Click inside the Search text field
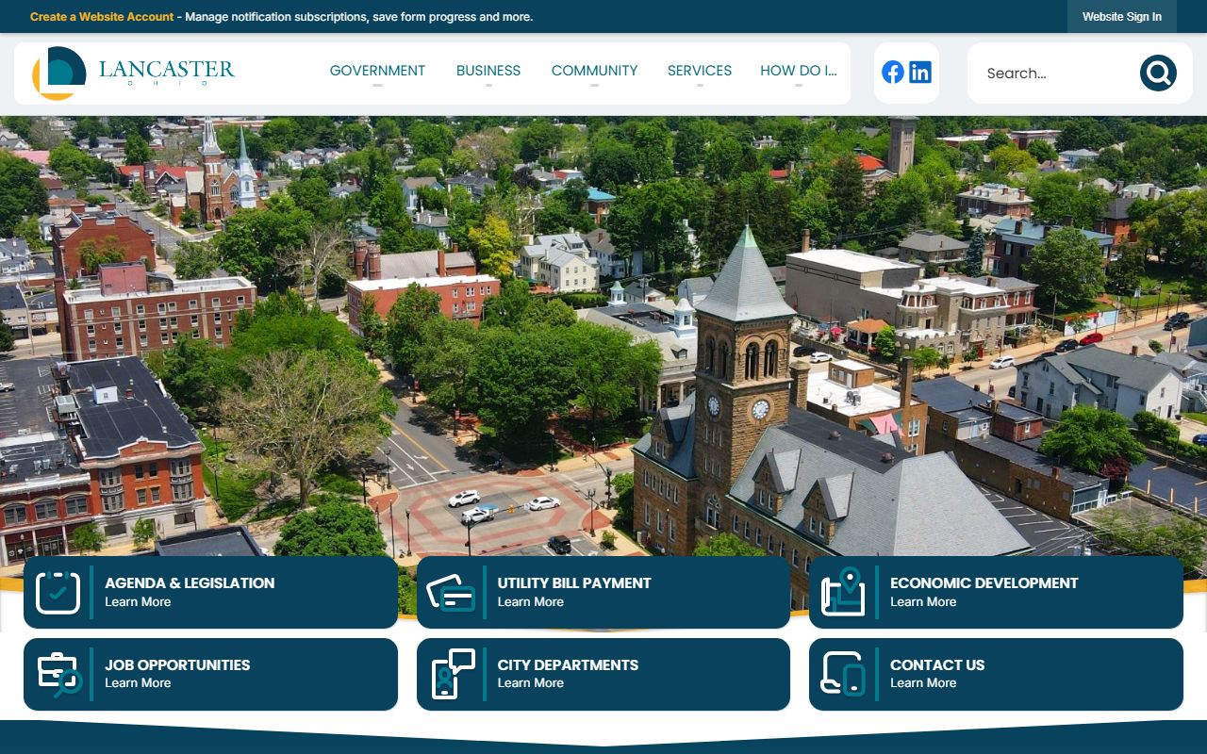This screenshot has height=754, width=1207. click(x=1051, y=74)
